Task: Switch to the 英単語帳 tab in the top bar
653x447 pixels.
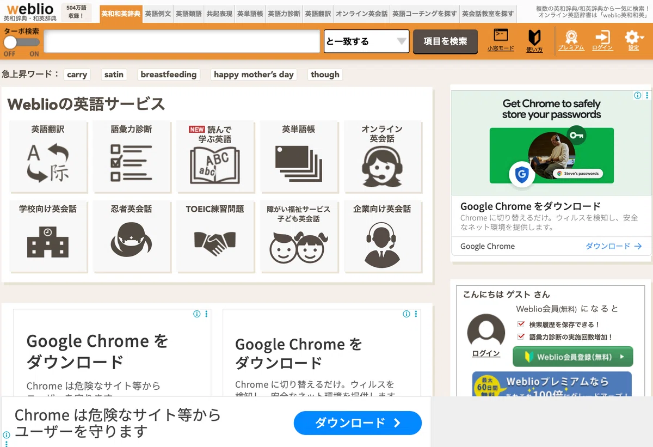Action: coord(250,14)
